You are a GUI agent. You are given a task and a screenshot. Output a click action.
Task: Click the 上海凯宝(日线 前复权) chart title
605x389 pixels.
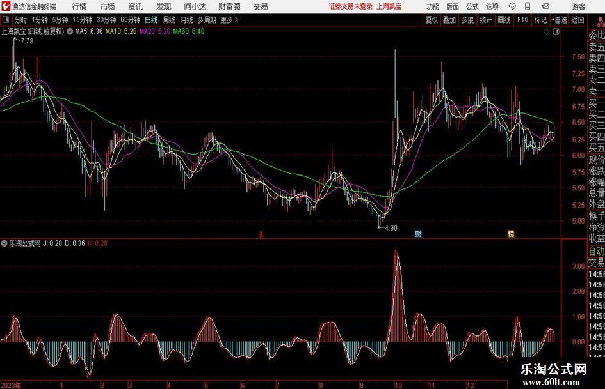pyautogui.click(x=33, y=31)
